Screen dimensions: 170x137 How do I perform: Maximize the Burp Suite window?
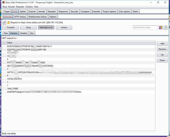pos(158,2)
